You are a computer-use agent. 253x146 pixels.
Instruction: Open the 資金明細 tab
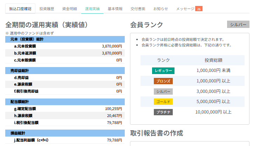click(69, 9)
